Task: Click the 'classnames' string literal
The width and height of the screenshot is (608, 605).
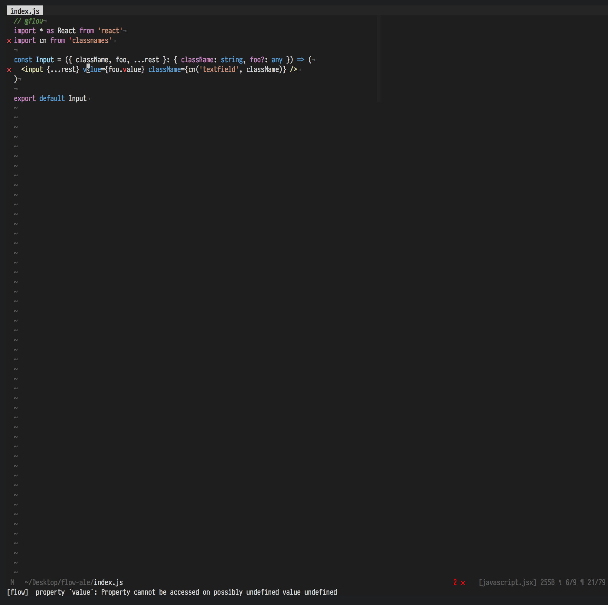Action: pos(90,41)
